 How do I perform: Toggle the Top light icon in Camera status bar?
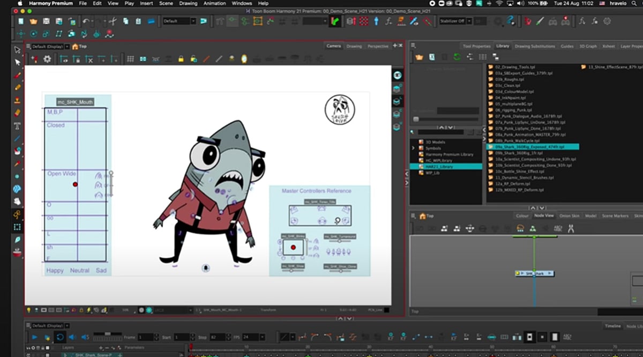click(29, 310)
